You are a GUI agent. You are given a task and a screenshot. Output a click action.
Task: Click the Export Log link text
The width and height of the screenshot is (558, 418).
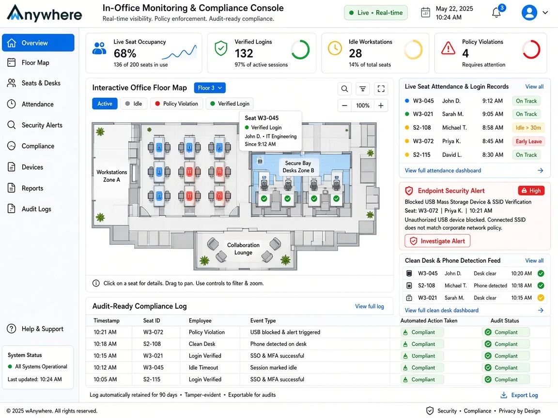tap(525, 395)
